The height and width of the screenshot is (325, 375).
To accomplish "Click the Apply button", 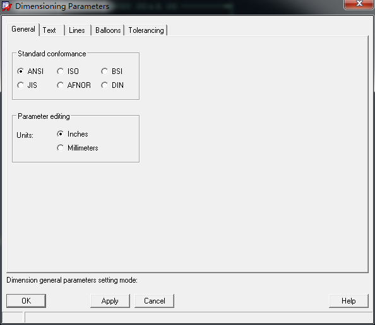I will 110,301.
